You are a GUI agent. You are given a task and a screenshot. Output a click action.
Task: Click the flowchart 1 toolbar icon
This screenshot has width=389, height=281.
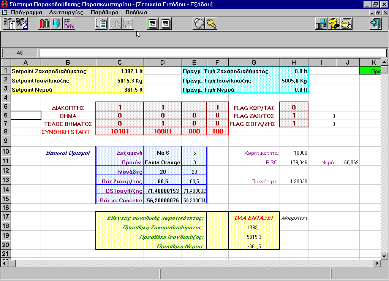tap(9, 24)
